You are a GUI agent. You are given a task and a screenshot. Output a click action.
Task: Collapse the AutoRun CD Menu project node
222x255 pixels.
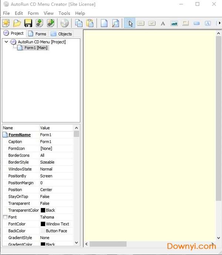(6, 42)
